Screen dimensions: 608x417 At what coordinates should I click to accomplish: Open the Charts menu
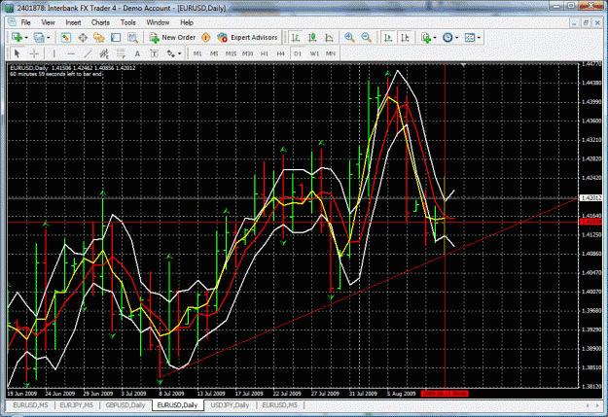coord(100,22)
